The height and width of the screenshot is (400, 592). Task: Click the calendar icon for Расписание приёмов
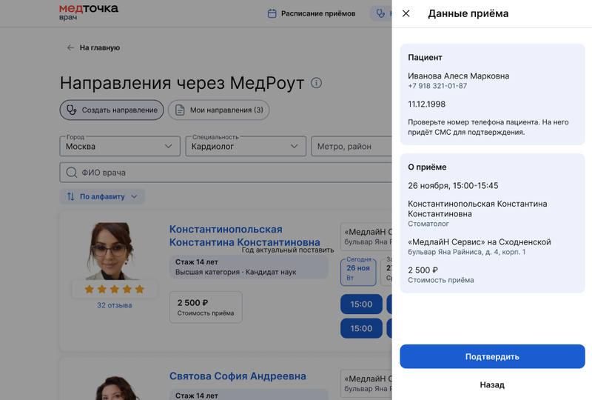pos(272,13)
